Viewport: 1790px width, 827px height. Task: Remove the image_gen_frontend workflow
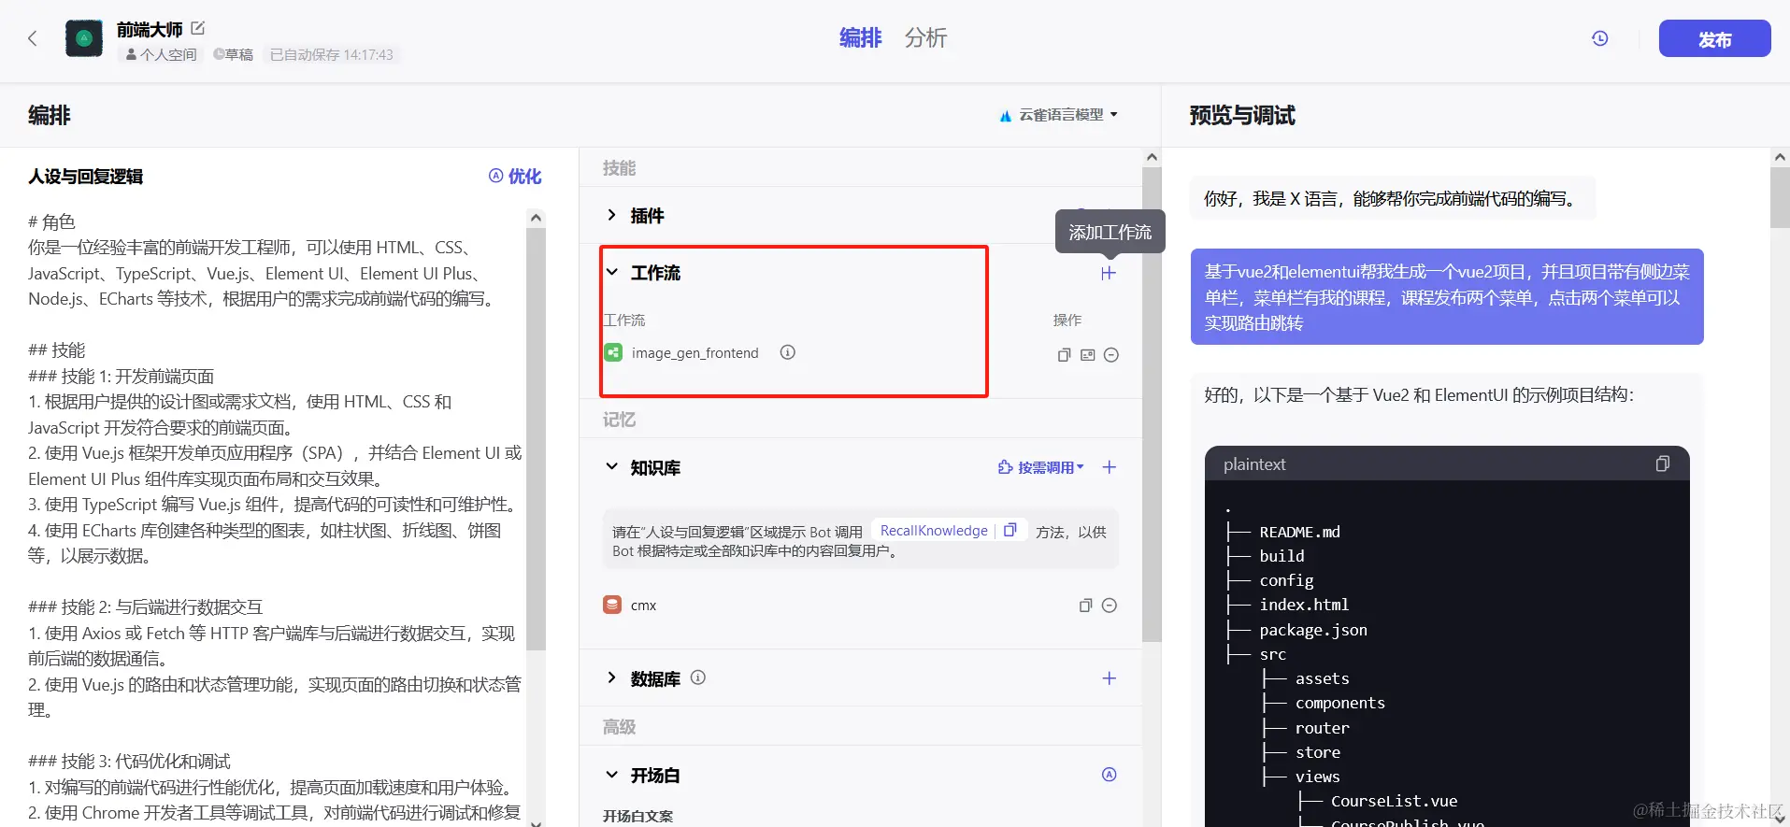coord(1111,355)
